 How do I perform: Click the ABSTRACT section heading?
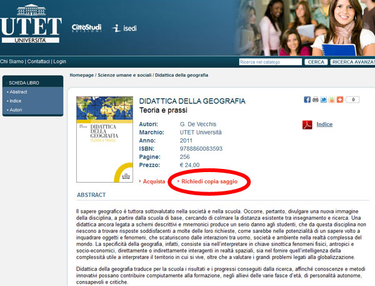click(x=91, y=195)
